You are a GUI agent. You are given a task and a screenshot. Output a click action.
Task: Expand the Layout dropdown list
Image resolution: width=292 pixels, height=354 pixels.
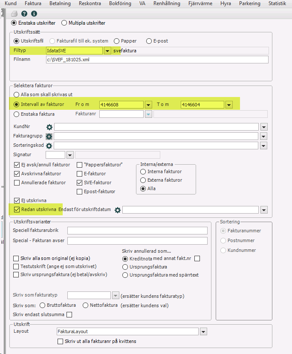click(203, 331)
